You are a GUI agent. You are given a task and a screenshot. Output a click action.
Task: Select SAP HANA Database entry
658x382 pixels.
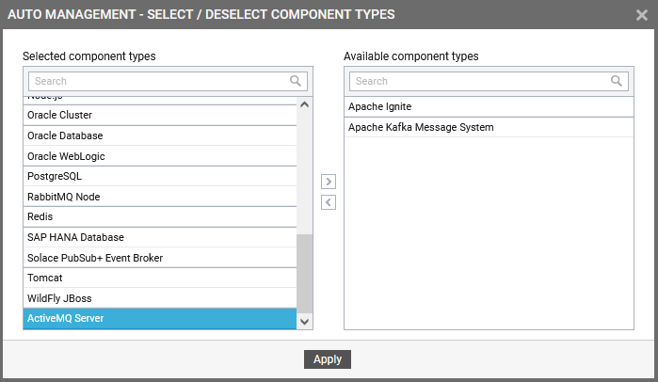[160, 237]
